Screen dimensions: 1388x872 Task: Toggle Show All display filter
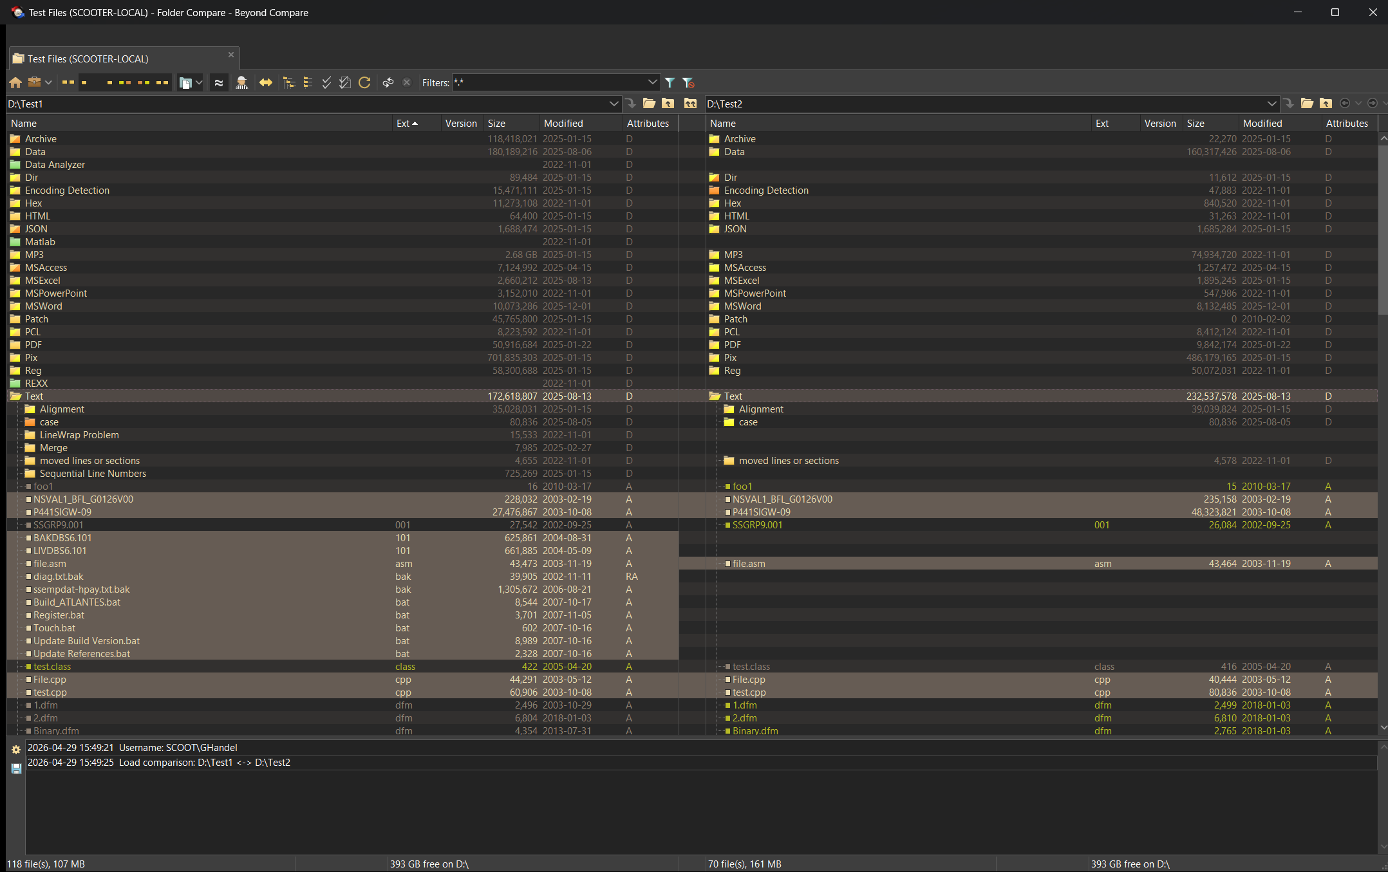coord(68,82)
